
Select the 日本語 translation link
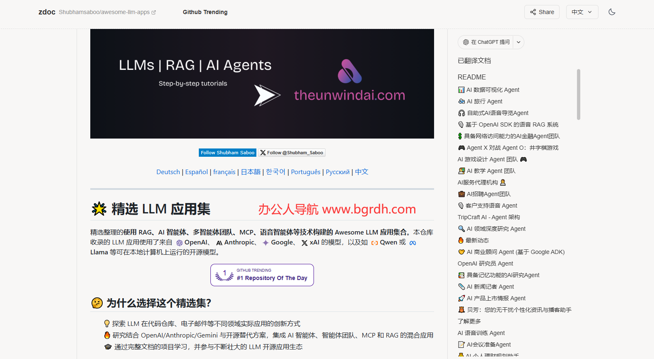pyautogui.click(x=251, y=172)
